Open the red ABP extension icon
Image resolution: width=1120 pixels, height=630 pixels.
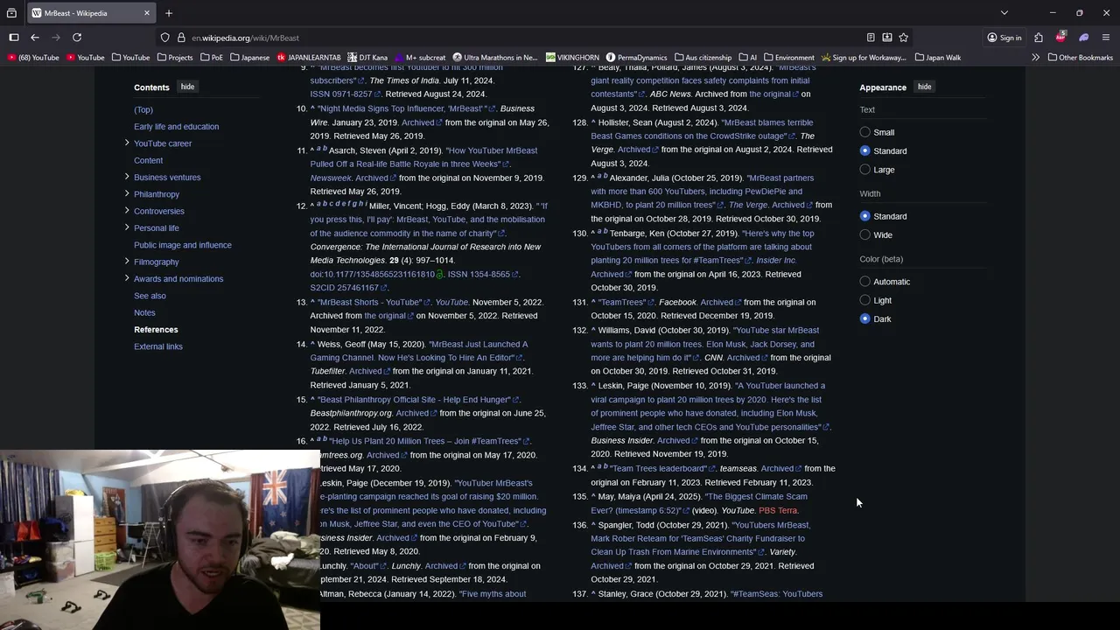[x=1061, y=38]
